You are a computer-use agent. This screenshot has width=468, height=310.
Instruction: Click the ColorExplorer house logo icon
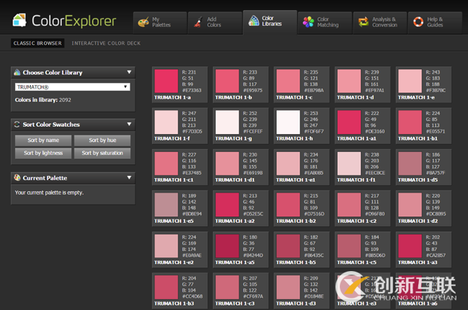tap(19, 20)
